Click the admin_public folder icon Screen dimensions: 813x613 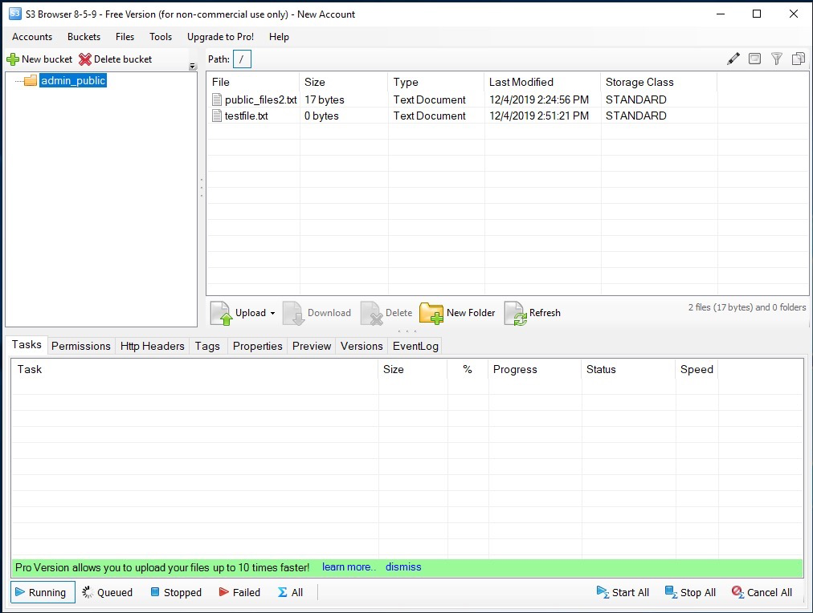pos(31,81)
